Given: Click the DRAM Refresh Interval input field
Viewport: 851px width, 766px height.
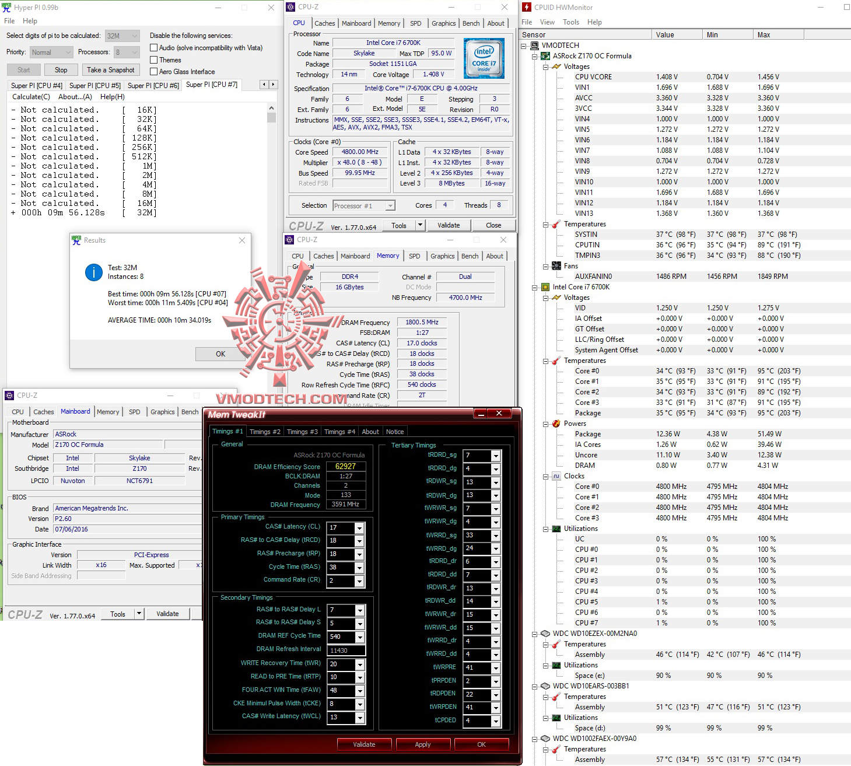Looking at the screenshot, I should [345, 649].
